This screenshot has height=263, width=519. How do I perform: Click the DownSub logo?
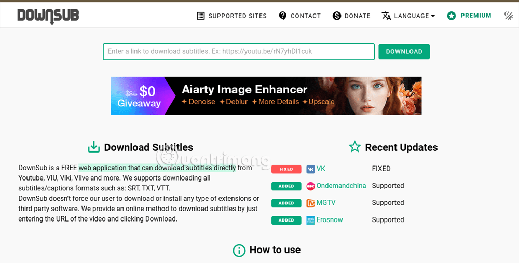(x=48, y=16)
